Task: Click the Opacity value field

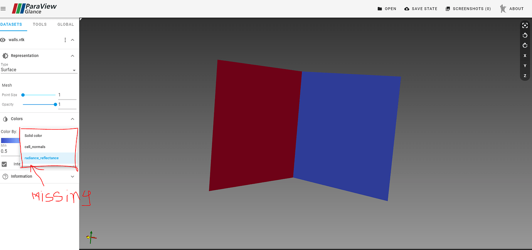Action: coord(67,105)
